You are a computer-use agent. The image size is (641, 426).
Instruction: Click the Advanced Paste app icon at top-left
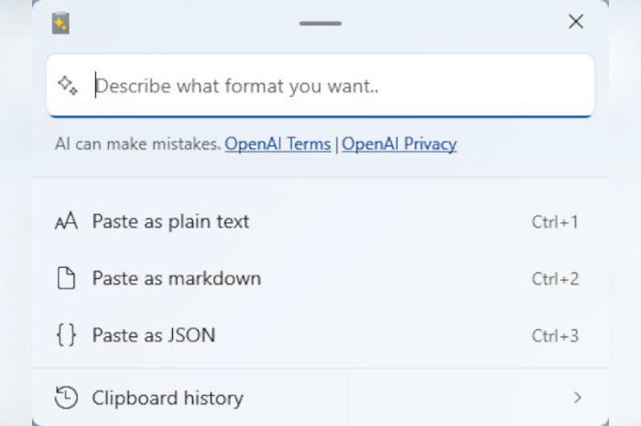(61, 23)
